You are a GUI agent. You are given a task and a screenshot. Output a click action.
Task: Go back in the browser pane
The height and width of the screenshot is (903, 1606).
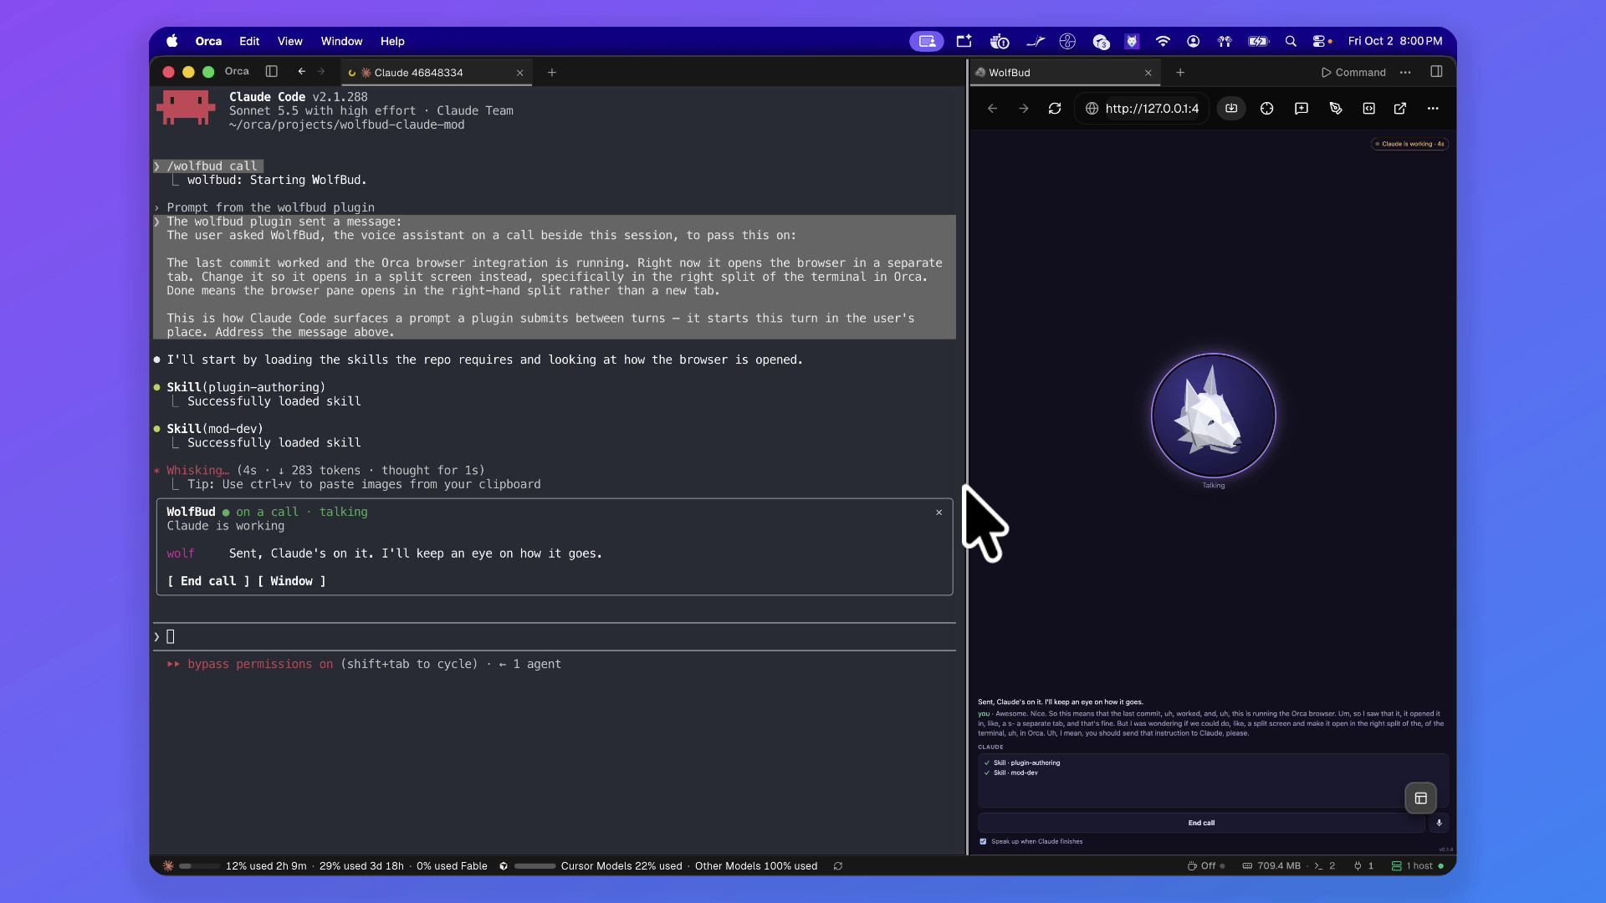pos(992,109)
